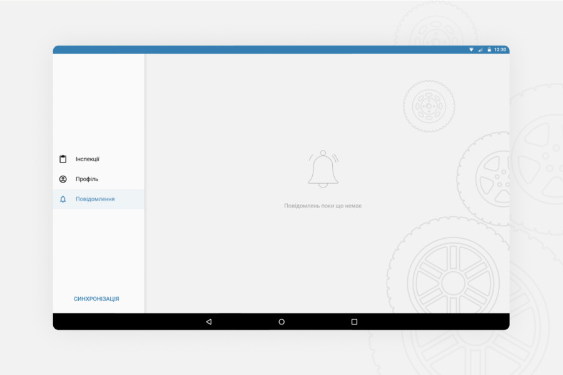Viewport: 563px width, 375px height.
Task: Click the 'Повідомлень поки що немає' text
Action: pos(323,206)
